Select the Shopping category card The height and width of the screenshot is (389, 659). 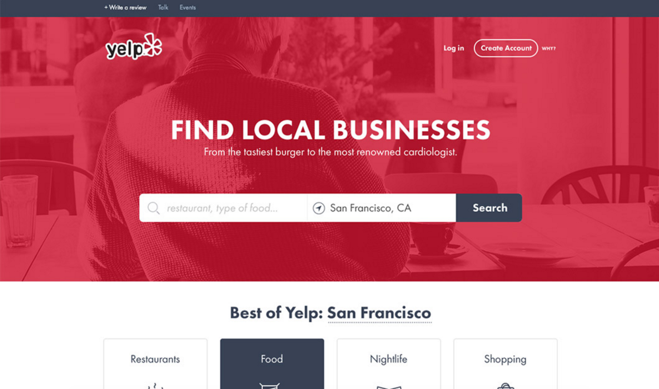coord(505,364)
